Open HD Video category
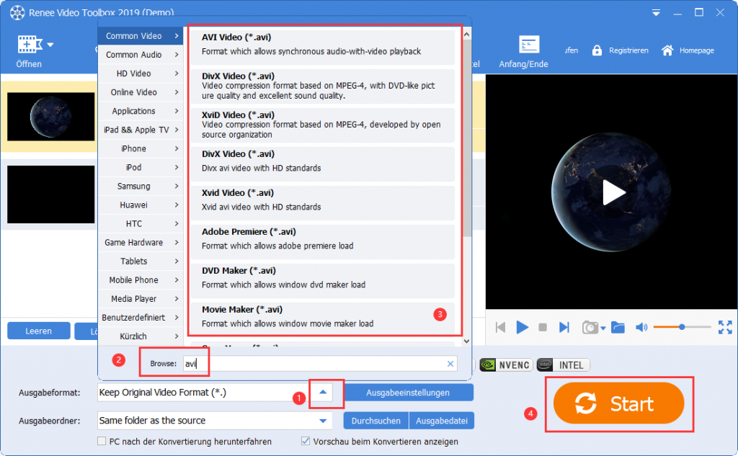The width and height of the screenshot is (738, 456). pos(141,73)
